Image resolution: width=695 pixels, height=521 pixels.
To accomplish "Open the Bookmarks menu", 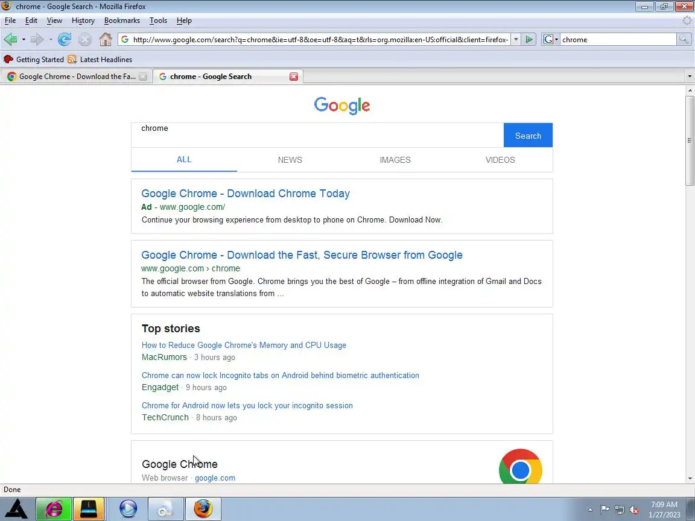I will [122, 21].
